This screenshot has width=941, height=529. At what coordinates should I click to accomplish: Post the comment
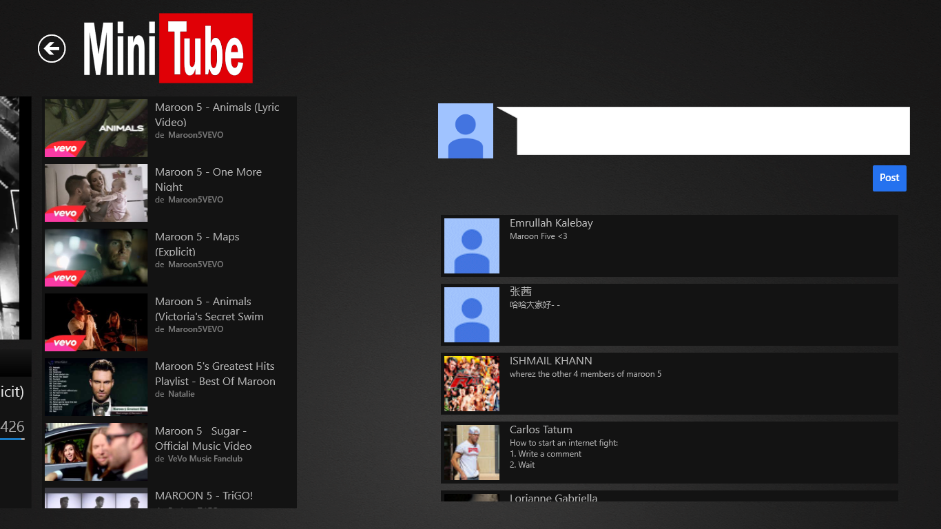[889, 178]
